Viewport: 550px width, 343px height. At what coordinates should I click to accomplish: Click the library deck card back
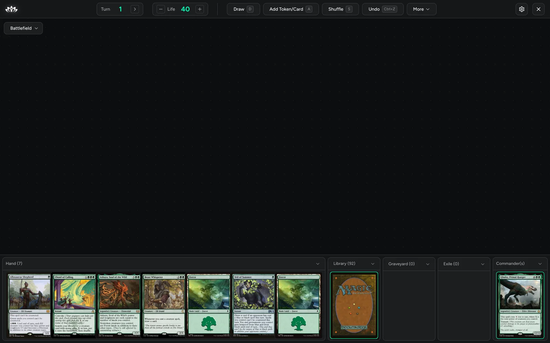click(x=354, y=305)
